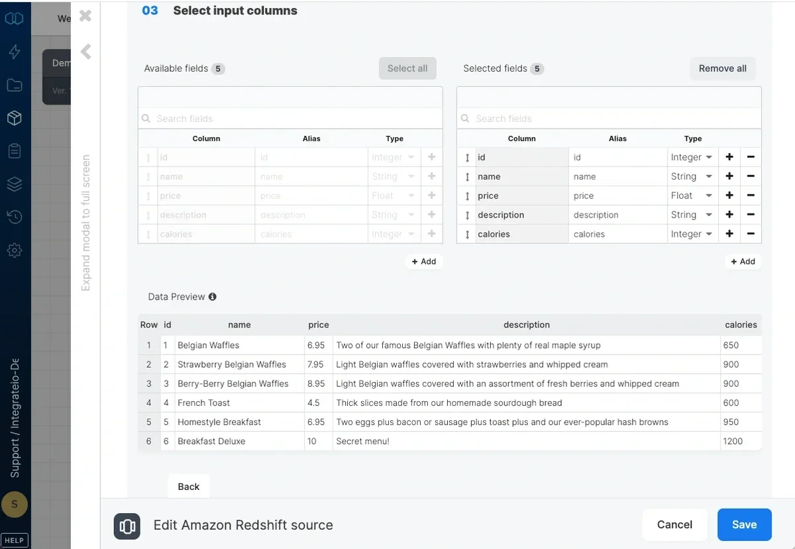Click the Data Preview info icon
Viewport: 795px width, 549px height.
(212, 296)
